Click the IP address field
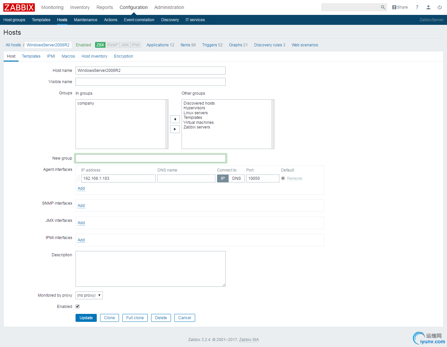The image size is (447, 347). 118,178
